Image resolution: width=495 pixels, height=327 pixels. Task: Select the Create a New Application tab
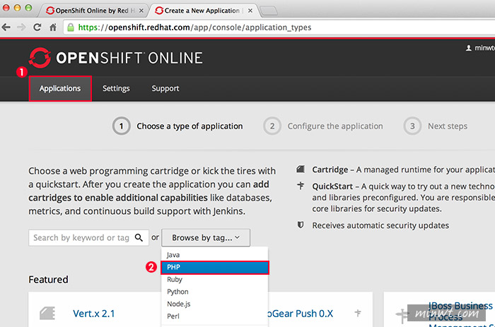click(x=202, y=11)
